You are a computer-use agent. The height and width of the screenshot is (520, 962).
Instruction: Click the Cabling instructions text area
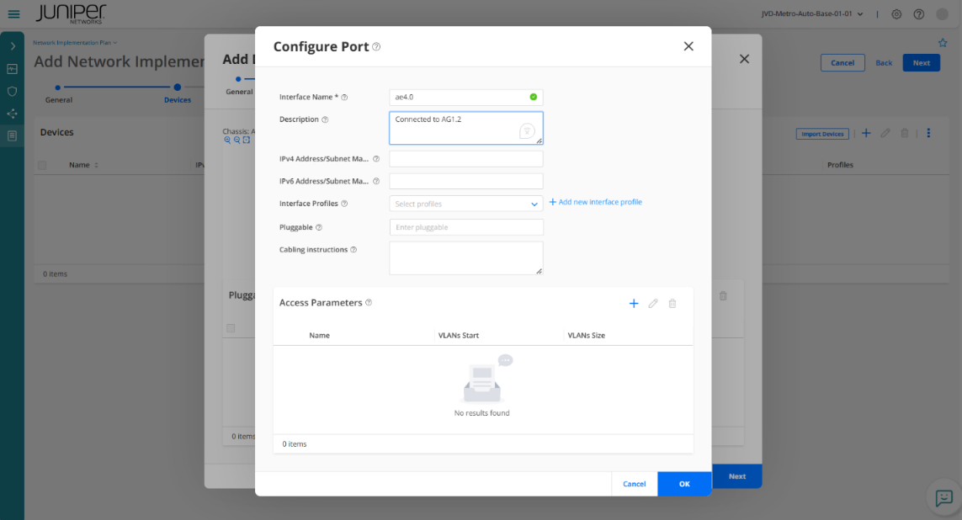pos(465,257)
